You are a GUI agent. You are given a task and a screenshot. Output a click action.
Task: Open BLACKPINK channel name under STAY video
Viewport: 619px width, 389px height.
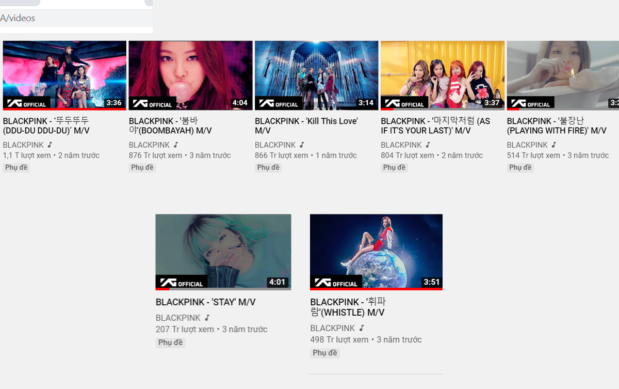178,318
